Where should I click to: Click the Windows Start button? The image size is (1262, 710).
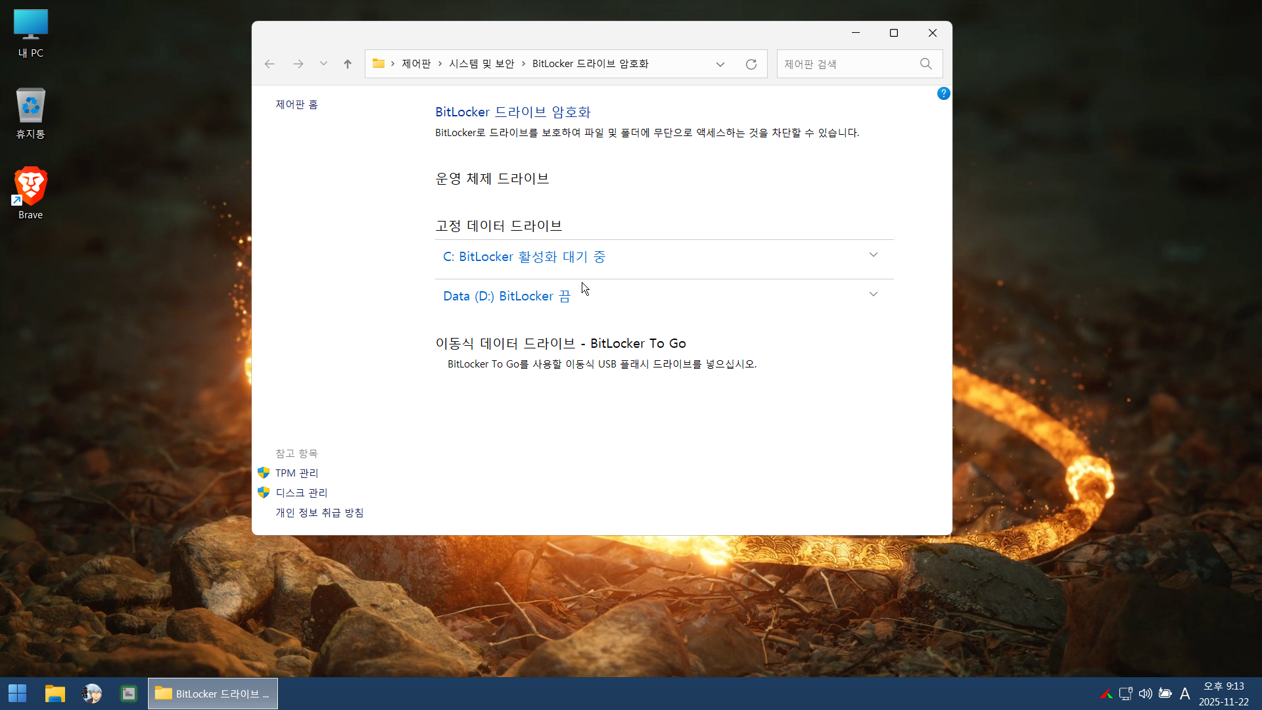tap(18, 694)
